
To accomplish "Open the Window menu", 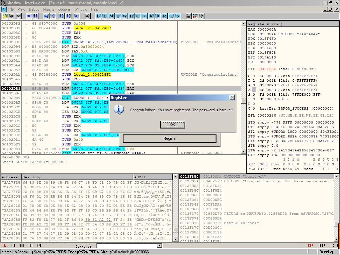I will point(81,9).
